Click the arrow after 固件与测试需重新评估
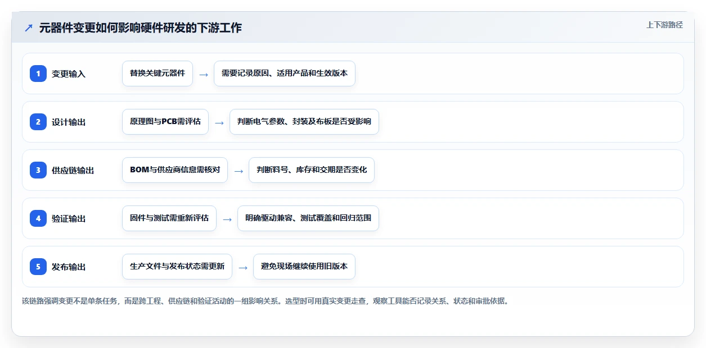The image size is (706, 348). [x=227, y=219]
